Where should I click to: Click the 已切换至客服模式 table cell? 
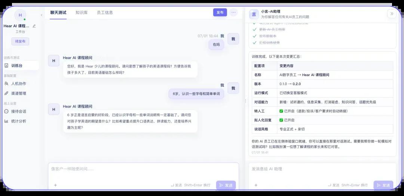click(x=335, y=93)
